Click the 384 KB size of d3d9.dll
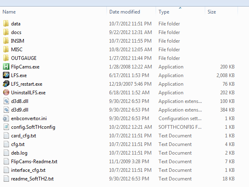Image resolution: width=249 pixels, height=187 pixels. 227,110
